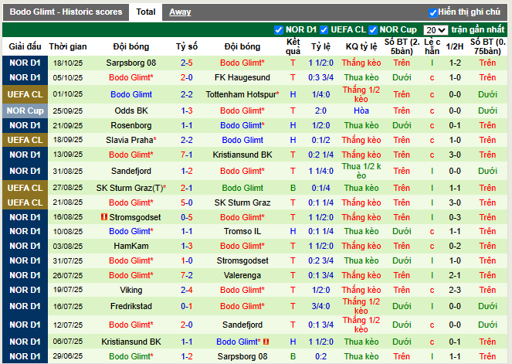Click the 5-0 score against SK Sturm Graz

(x=187, y=202)
